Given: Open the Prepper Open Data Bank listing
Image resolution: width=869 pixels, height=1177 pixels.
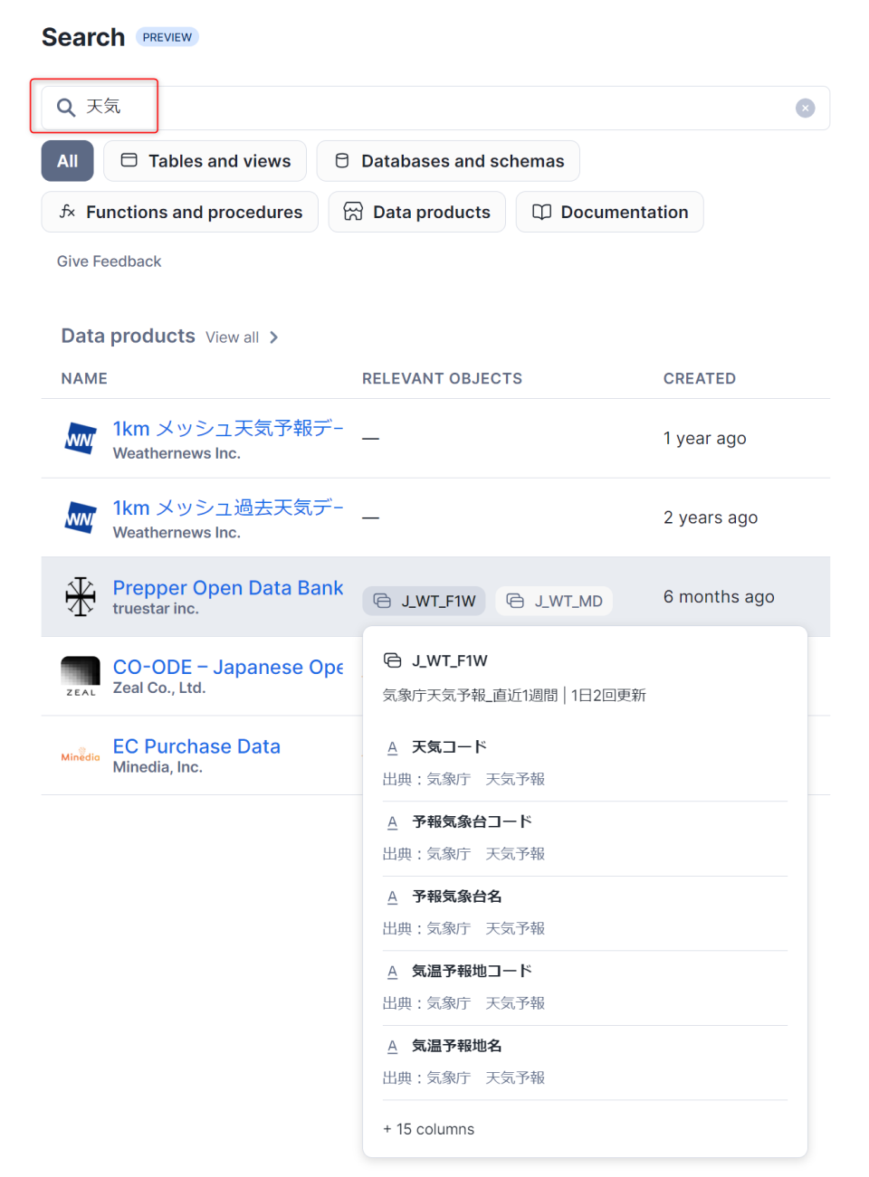Looking at the screenshot, I should pos(227,588).
